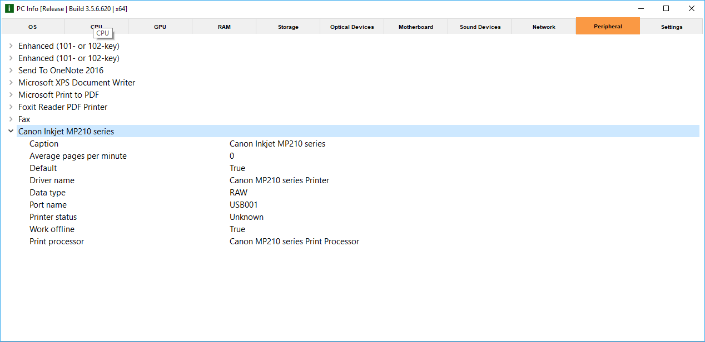Expand the Fax entry chevron
The height and width of the screenshot is (342, 705).
(11, 119)
